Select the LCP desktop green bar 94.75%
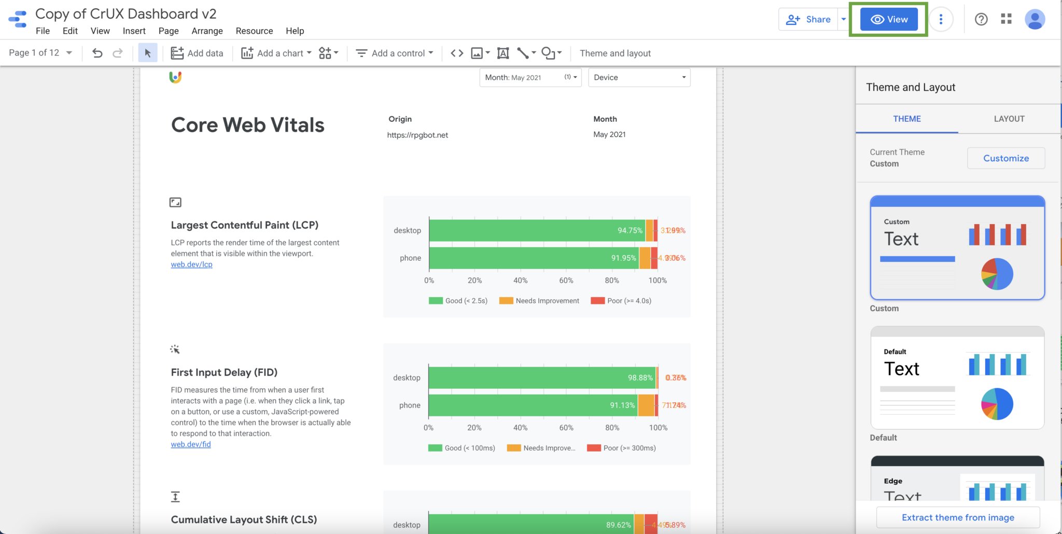Viewport: 1062px width, 534px height. 537,230
